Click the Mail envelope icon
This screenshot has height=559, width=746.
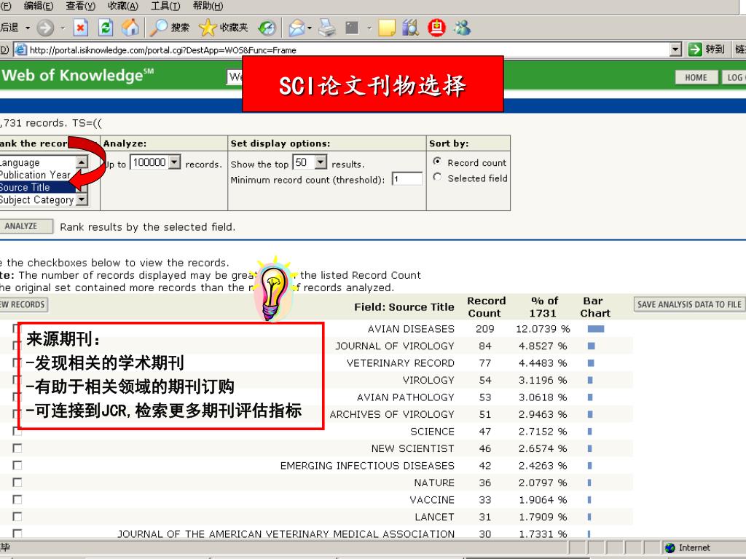(297, 28)
